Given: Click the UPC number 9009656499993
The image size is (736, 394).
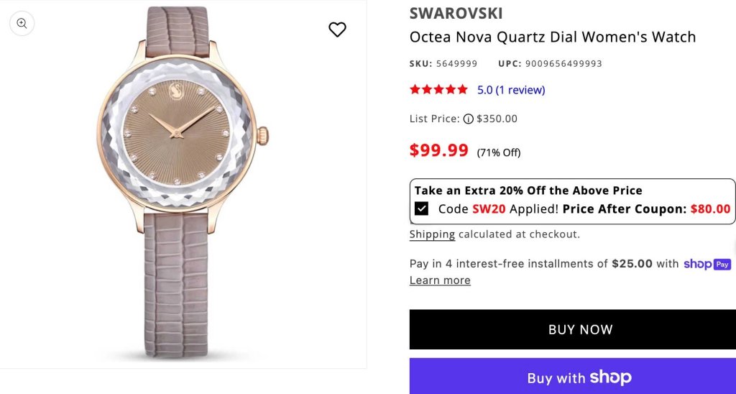Looking at the screenshot, I should 563,64.
